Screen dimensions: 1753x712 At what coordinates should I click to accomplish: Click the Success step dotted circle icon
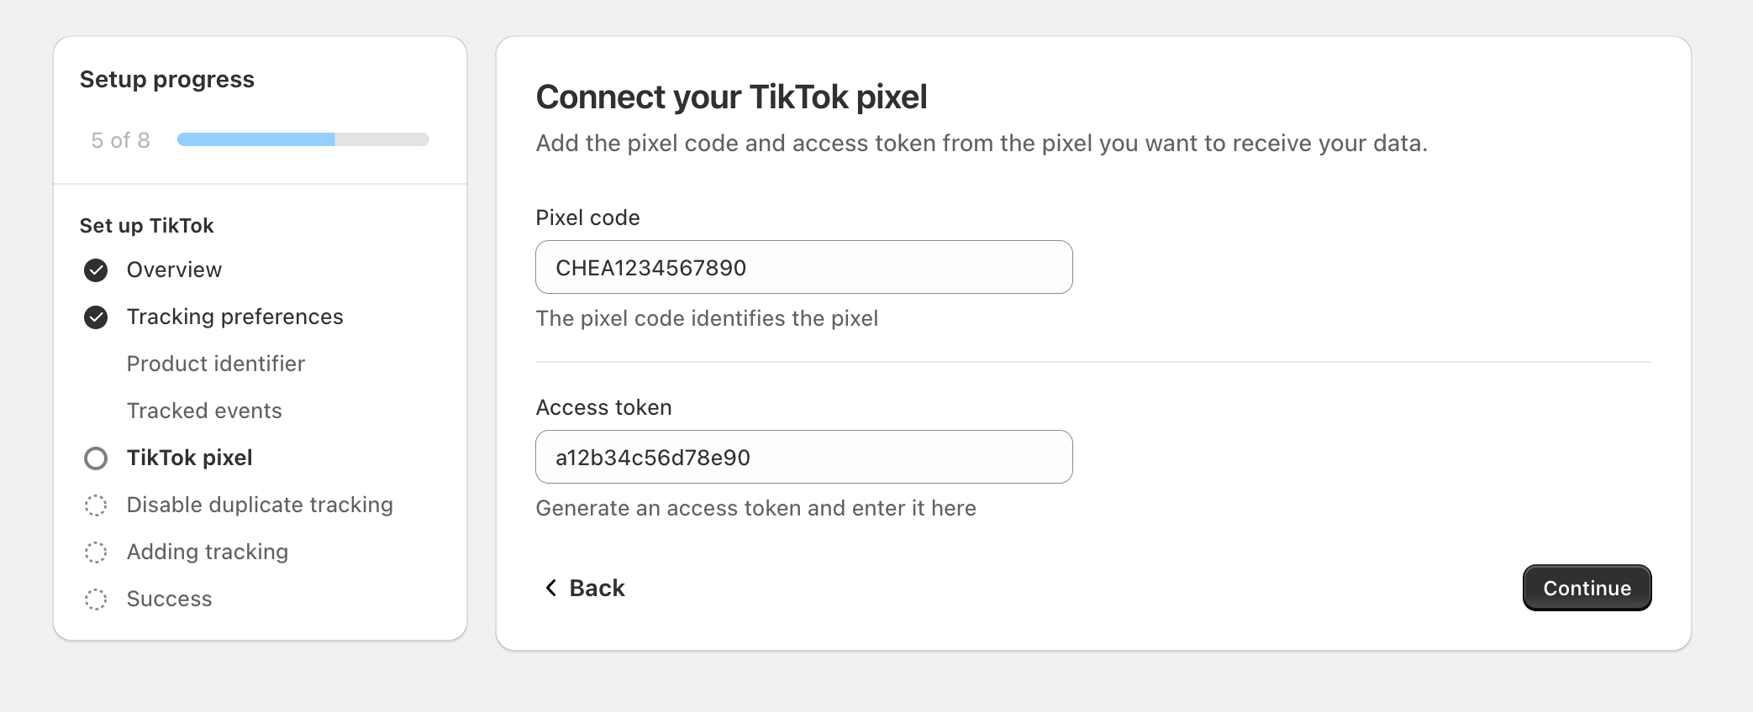click(96, 599)
